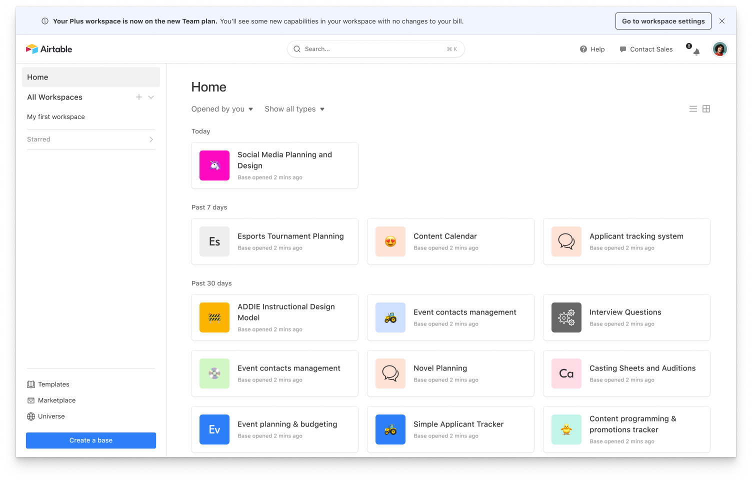752x482 pixels.
Task: Click Applicant tracking system chat icon
Action: pos(566,241)
